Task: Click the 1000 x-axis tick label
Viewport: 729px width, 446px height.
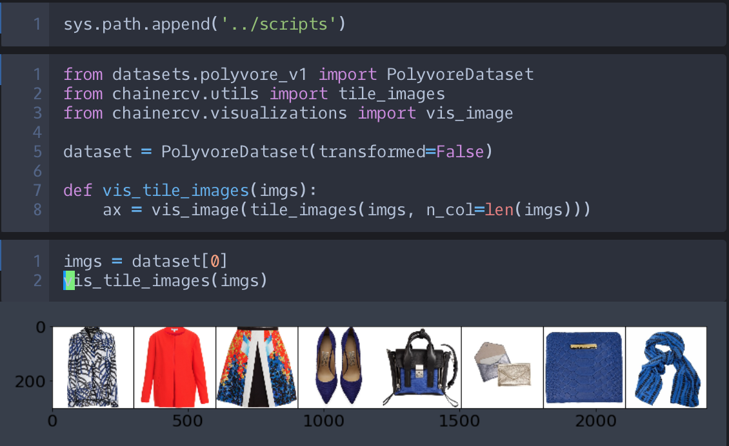Action: 325,421
